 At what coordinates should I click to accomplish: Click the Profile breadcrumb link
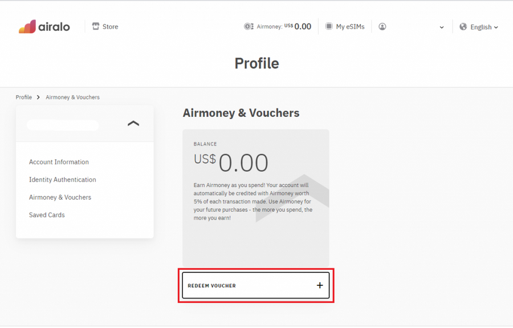pos(24,98)
